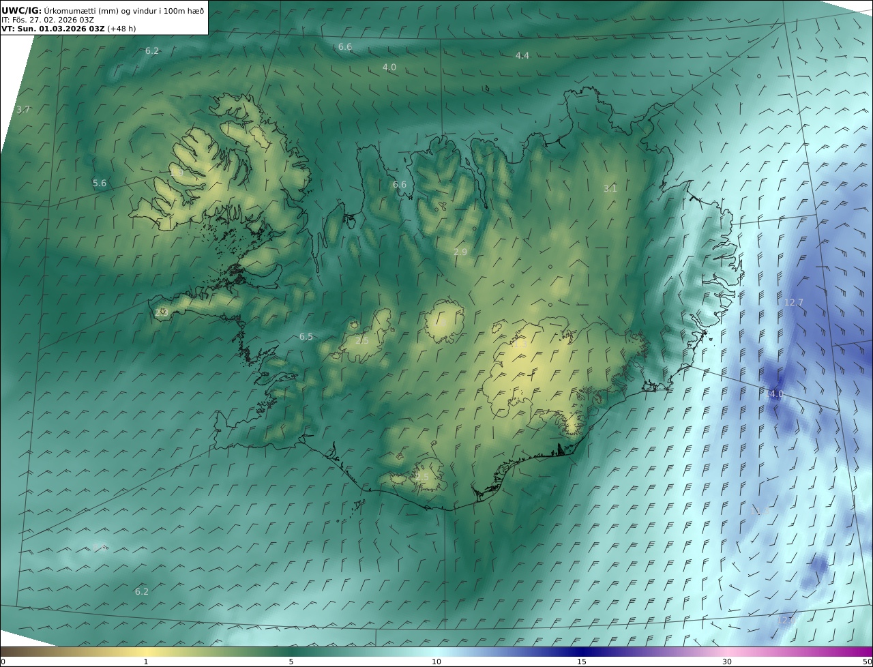The width and height of the screenshot is (873, 667).
Task: Click the 5 tick on the color scale
Action: coord(291,662)
